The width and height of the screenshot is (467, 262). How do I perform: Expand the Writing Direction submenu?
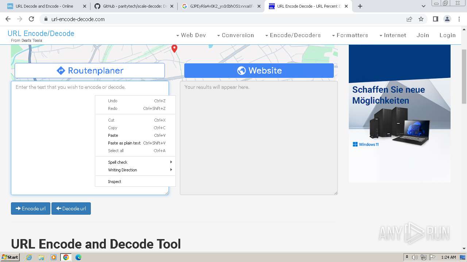tap(135, 170)
